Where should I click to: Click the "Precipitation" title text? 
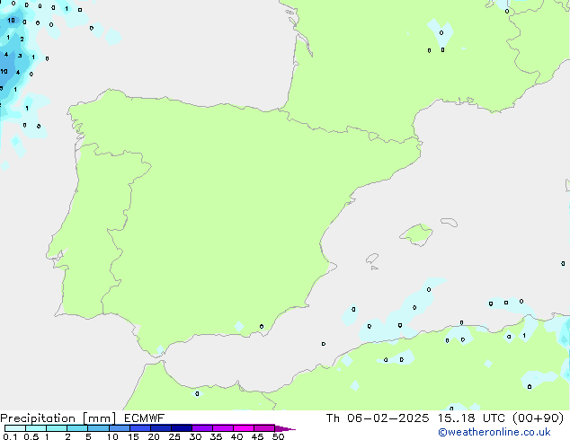38,418
